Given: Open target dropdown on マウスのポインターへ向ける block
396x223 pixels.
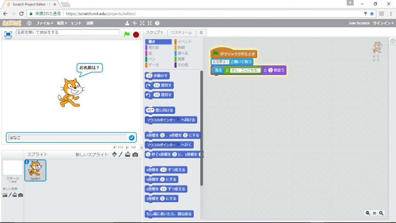Looking at the screenshot, I should click(178, 120).
